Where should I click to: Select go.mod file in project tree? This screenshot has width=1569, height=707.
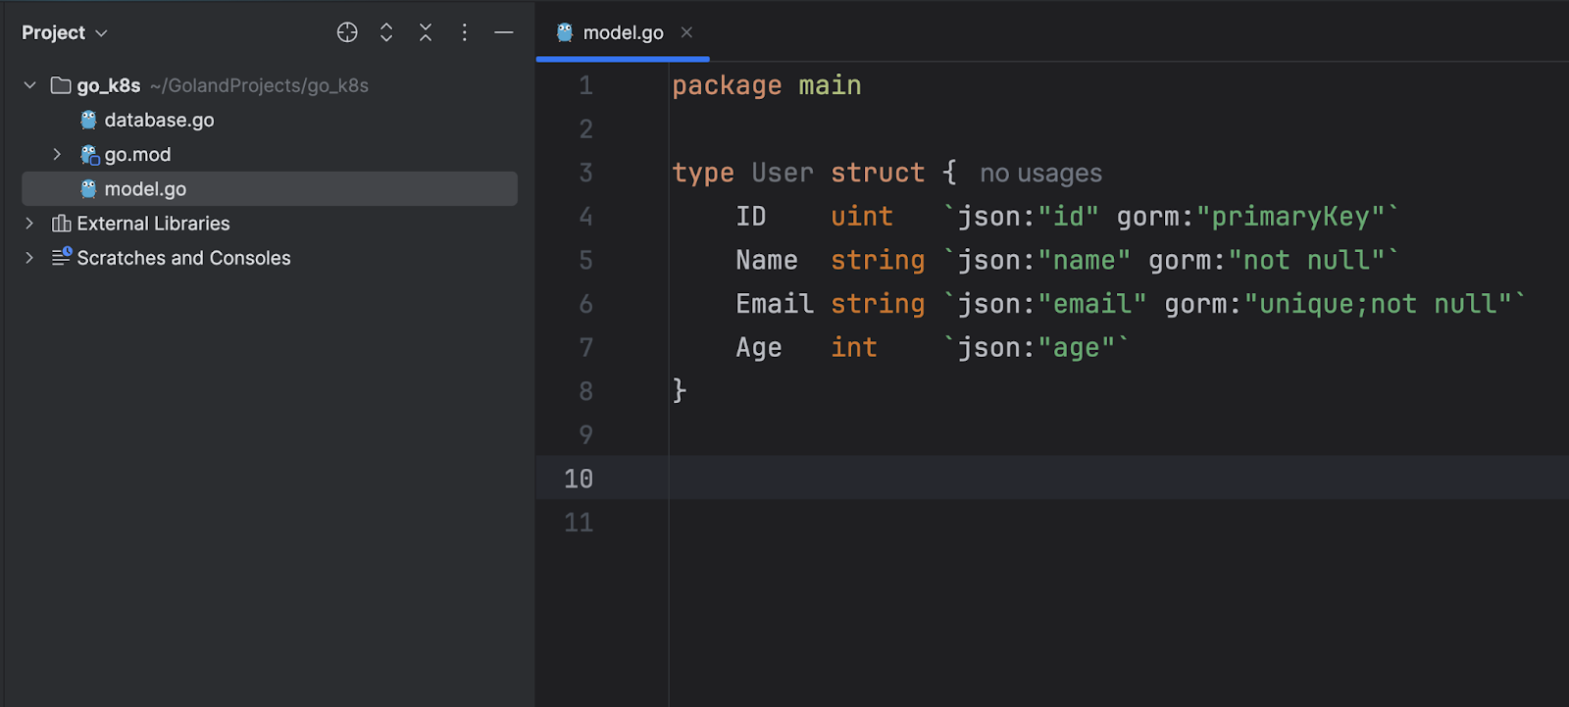(x=137, y=154)
